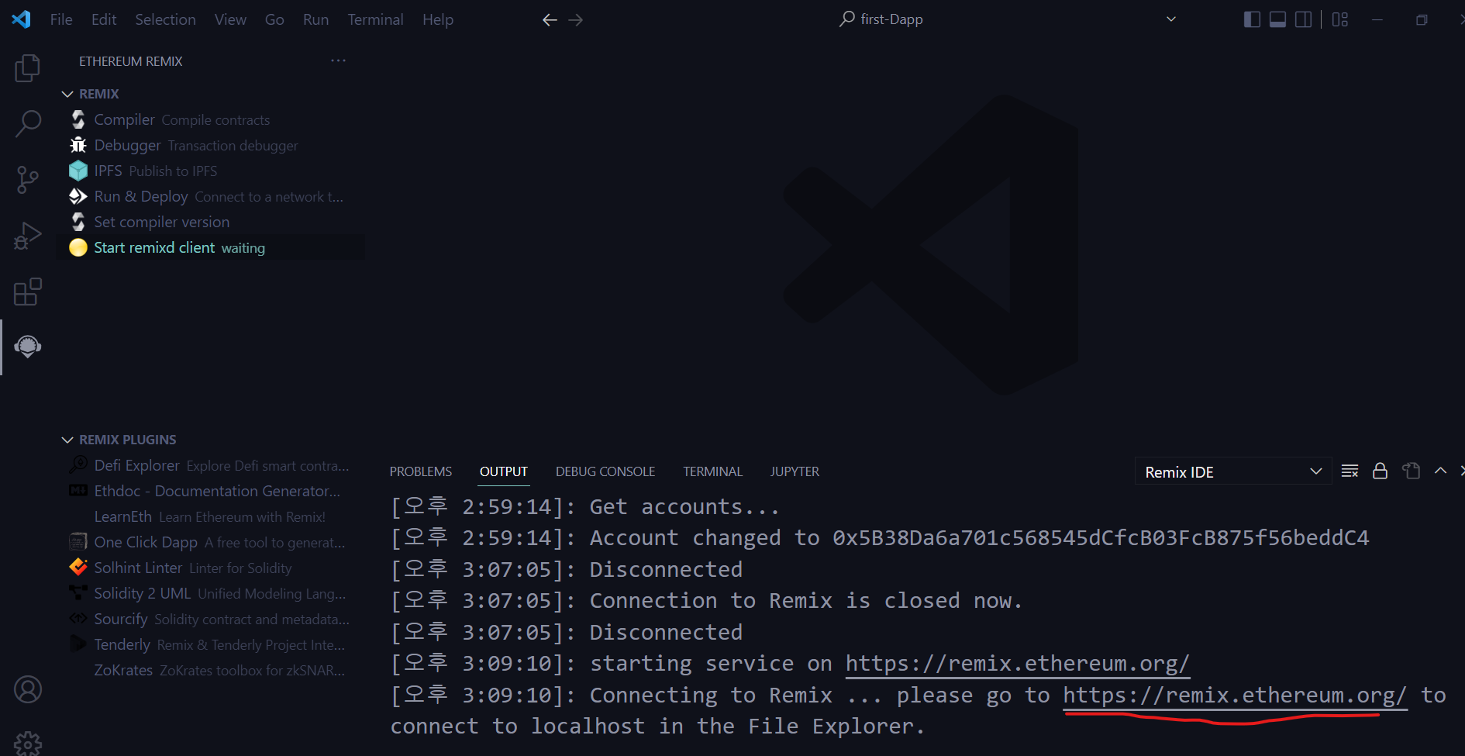Open the Selection menu
Viewport: 1465px width, 756px height.
pyautogui.click(x=165, y=19)
